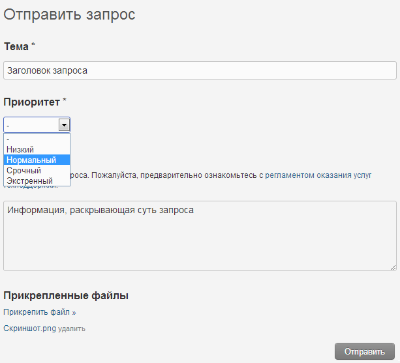Pick the Срочный priority option
Image resolution: width=400 pixels, height=363 pixels.
[23, 170]
